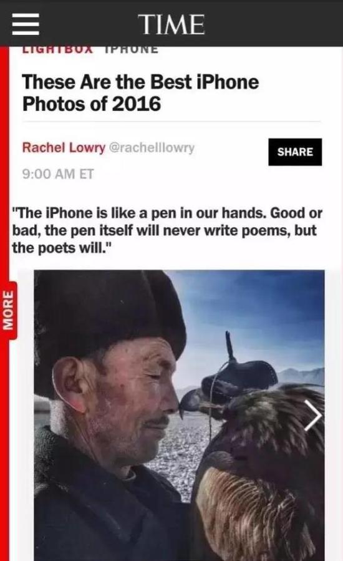
Task: Tap the SHARE button
Action: 295,152
